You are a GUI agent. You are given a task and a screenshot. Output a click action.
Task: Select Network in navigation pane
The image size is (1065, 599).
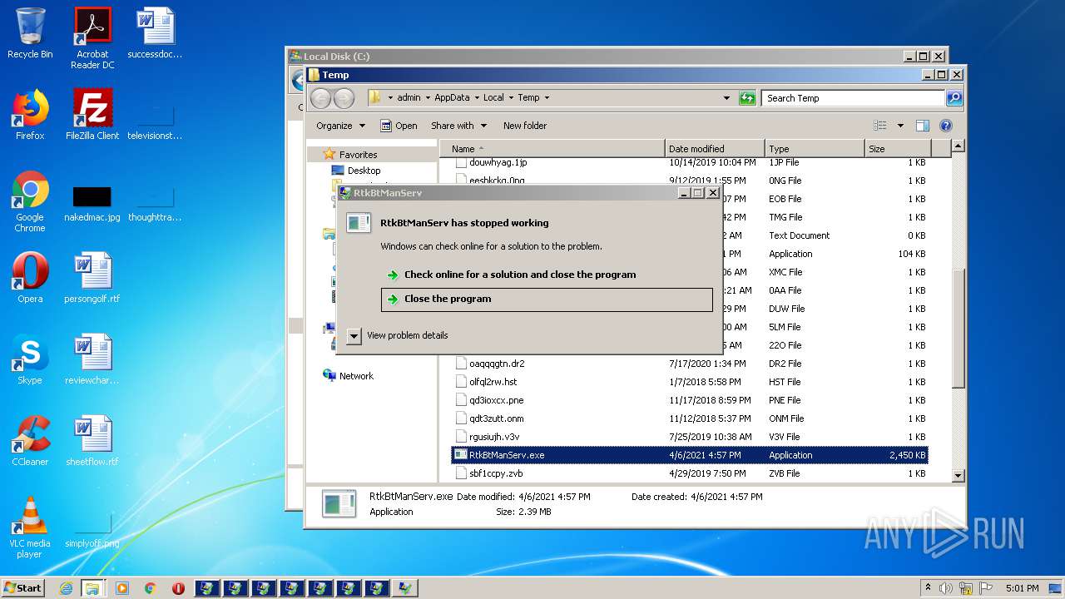click(356, 376)
